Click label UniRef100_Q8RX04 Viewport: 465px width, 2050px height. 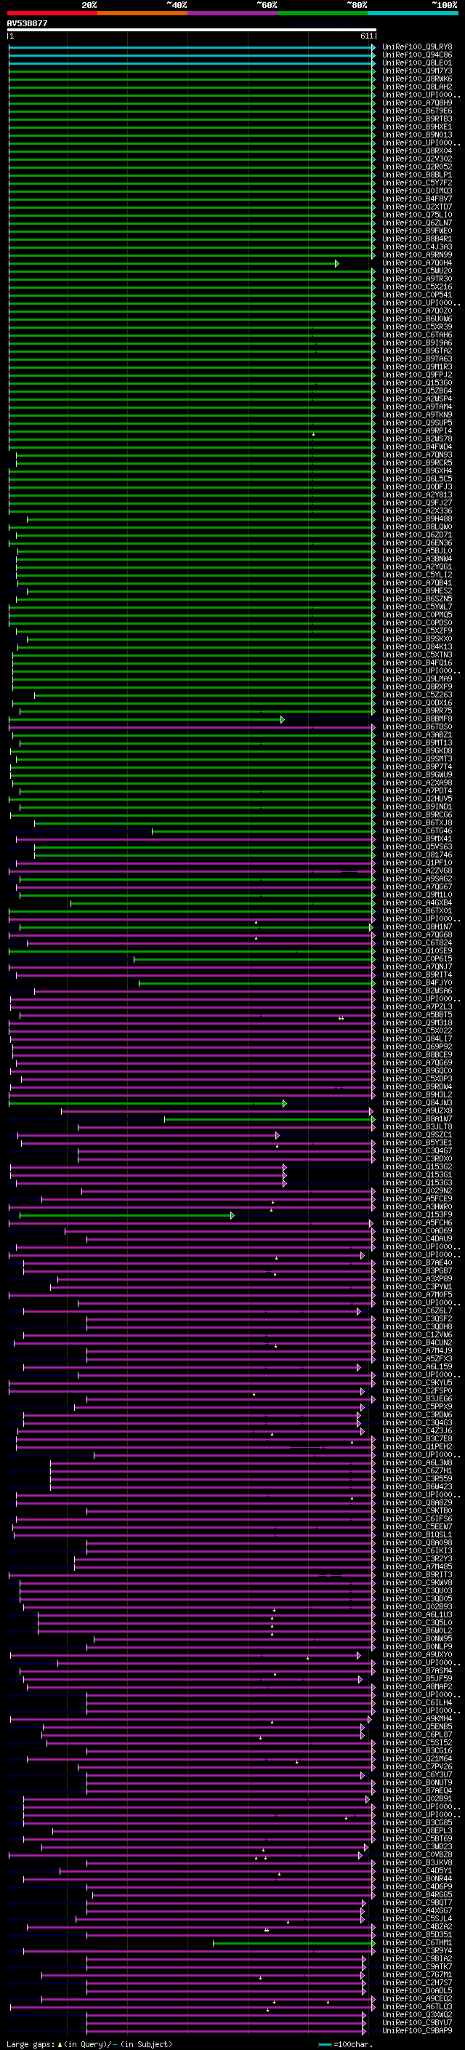(416, 151)
